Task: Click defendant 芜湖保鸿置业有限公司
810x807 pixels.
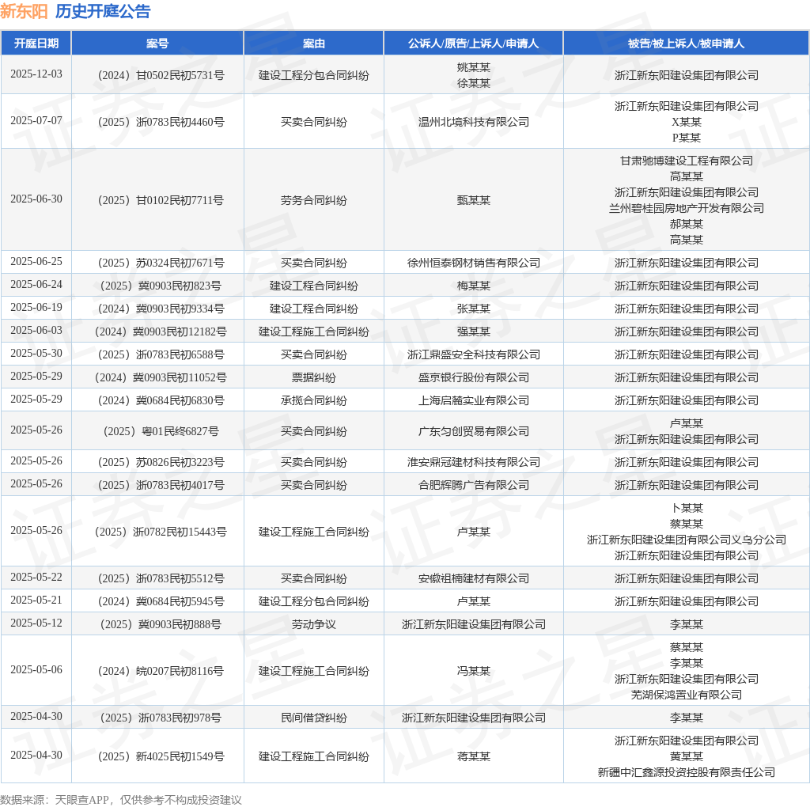Action: pyautogui.click(x=686, y=695)
